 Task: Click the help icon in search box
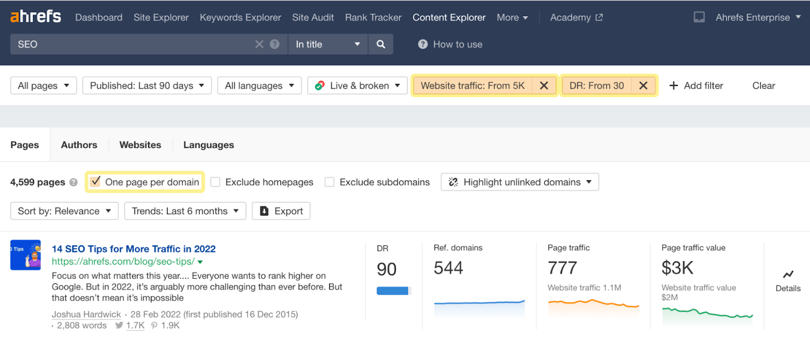click(275, 45)
